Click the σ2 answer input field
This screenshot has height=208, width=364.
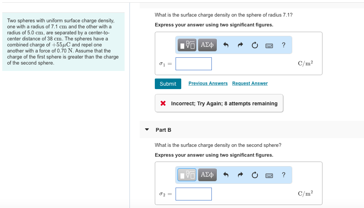(194, 194)
